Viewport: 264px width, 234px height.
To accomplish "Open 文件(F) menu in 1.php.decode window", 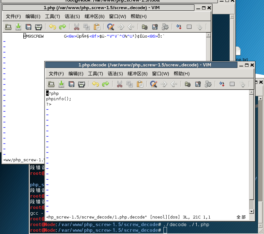I will click(x=56, y=74).
